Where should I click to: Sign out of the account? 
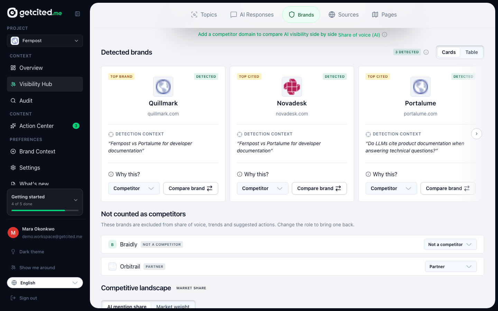click(24, 298)
